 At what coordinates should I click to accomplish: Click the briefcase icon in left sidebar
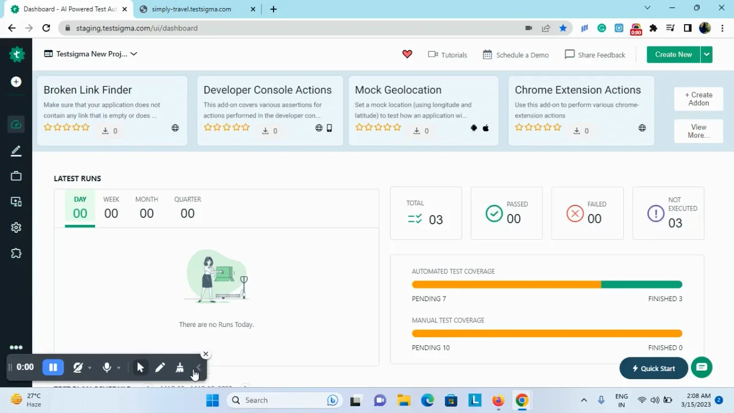(16, 176)
